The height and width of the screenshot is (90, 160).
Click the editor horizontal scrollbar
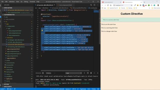pyautogui.click(x=65, y=70)
